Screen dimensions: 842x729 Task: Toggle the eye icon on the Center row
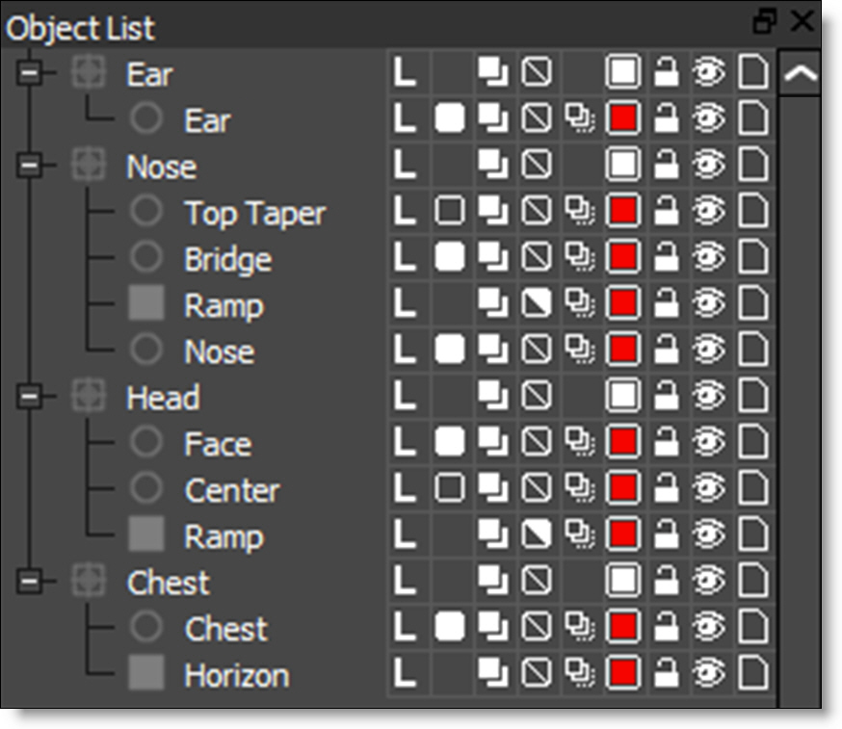click(x=709, y=488)
